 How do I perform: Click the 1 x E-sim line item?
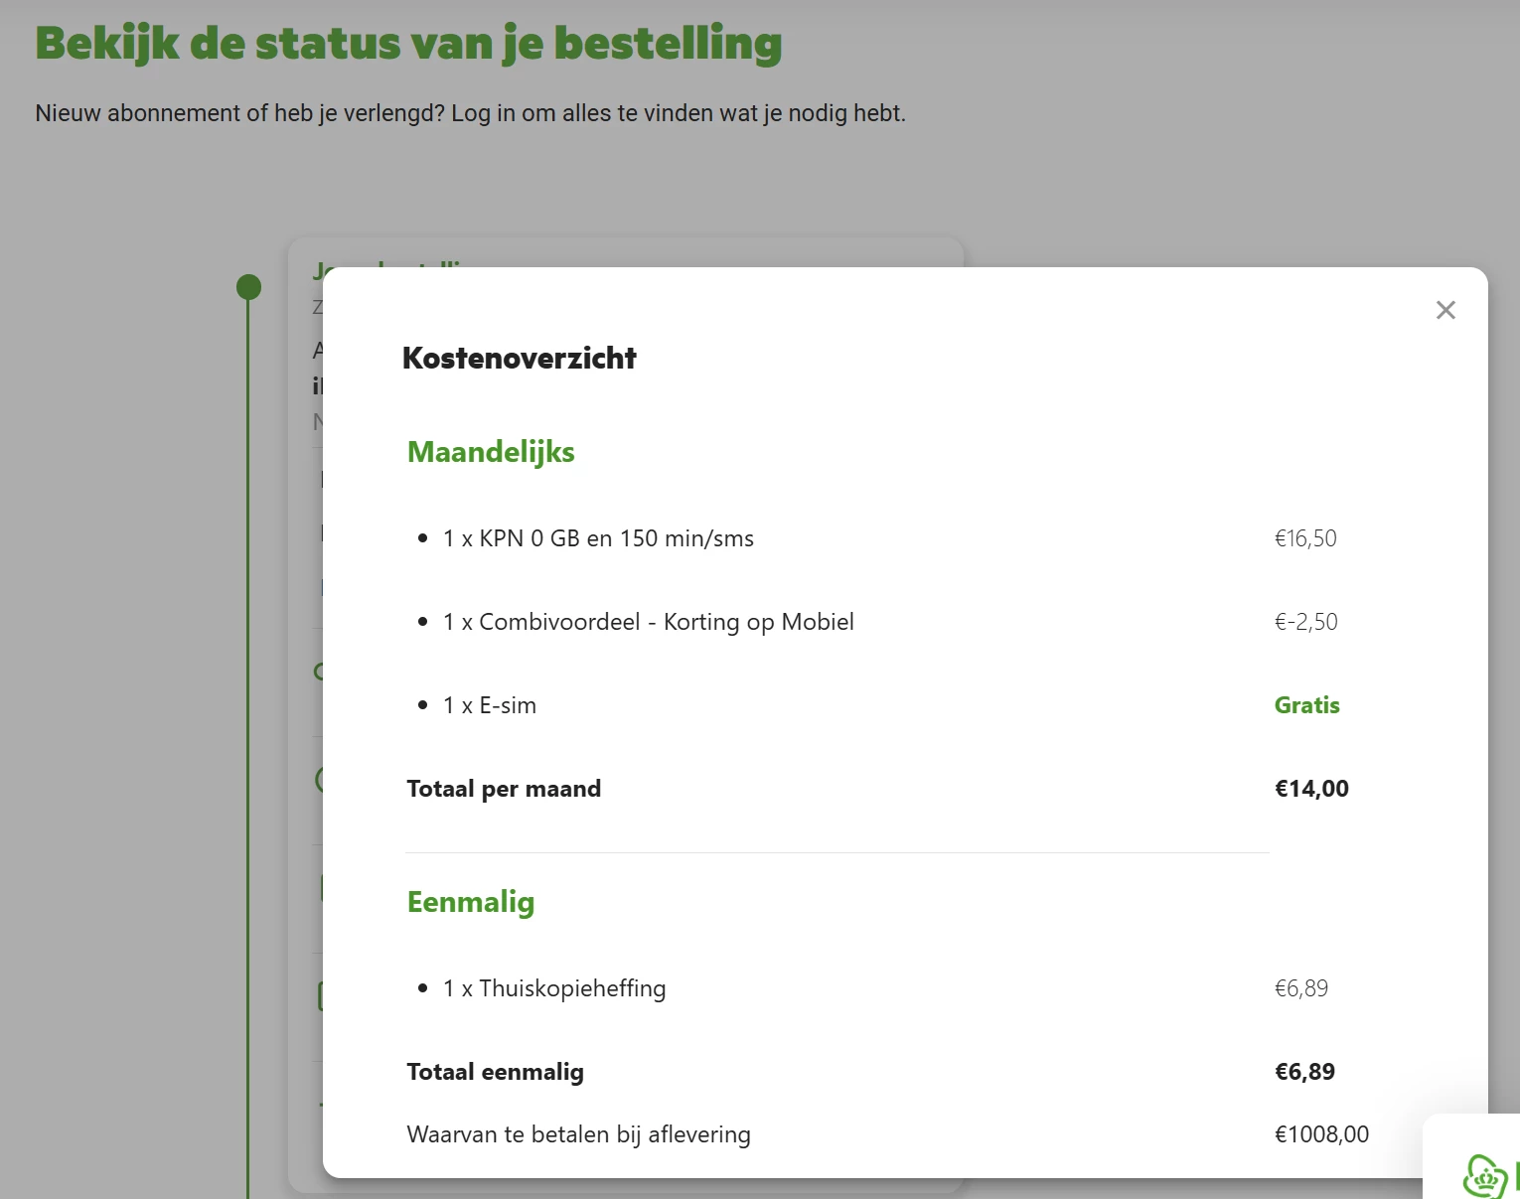[x=489, y=705]
